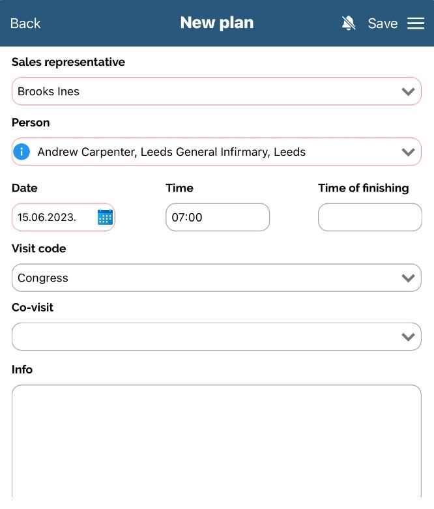434x509 pixels.
Task: Click the Co-visit chevron arrow
Action: [409, 337]
